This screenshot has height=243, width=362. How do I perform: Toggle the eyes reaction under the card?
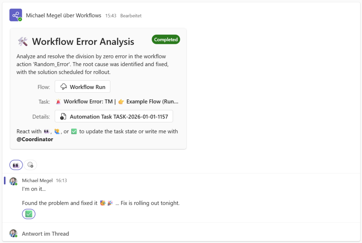(16, 165)
